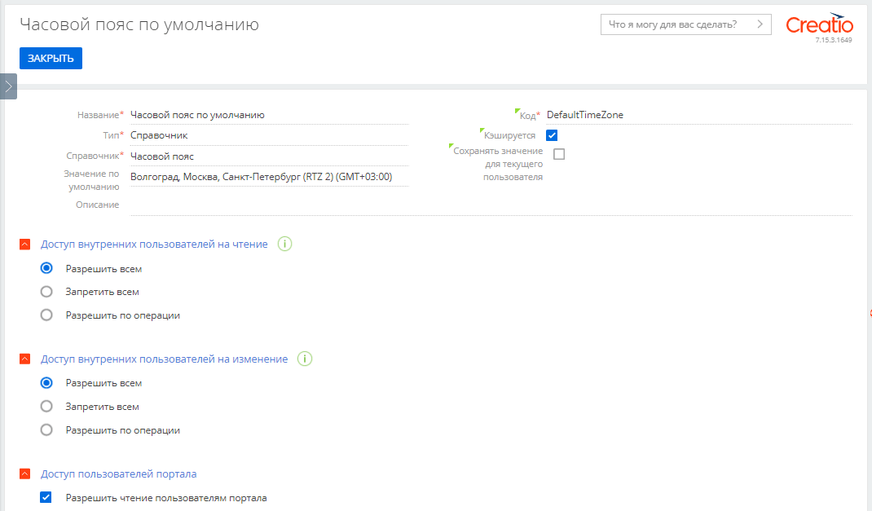Click the info icon beside edit access section
Image resolution: width=872 pixels, height=511 pixels.
[306, 359]
